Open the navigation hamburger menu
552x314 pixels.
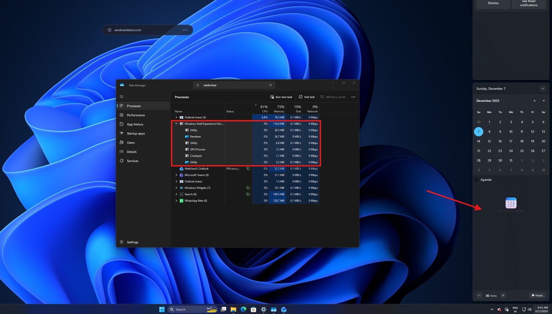point(121,96)
